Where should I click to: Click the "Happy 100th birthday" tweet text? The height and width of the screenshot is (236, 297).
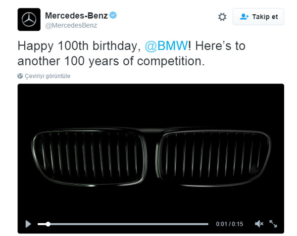[79, 47]
